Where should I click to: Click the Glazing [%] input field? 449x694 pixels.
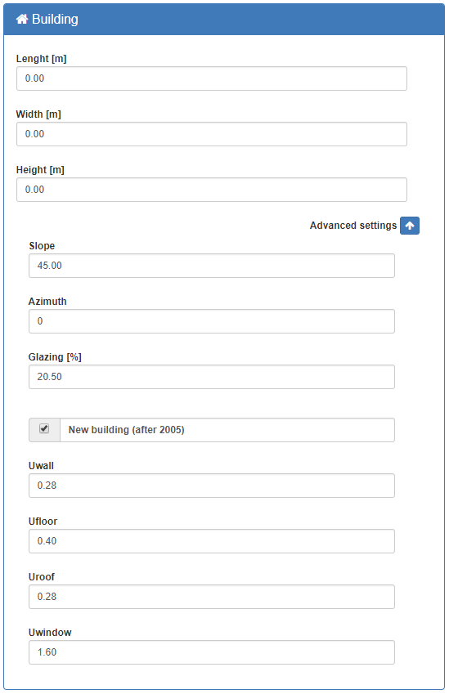coord(212,377)
